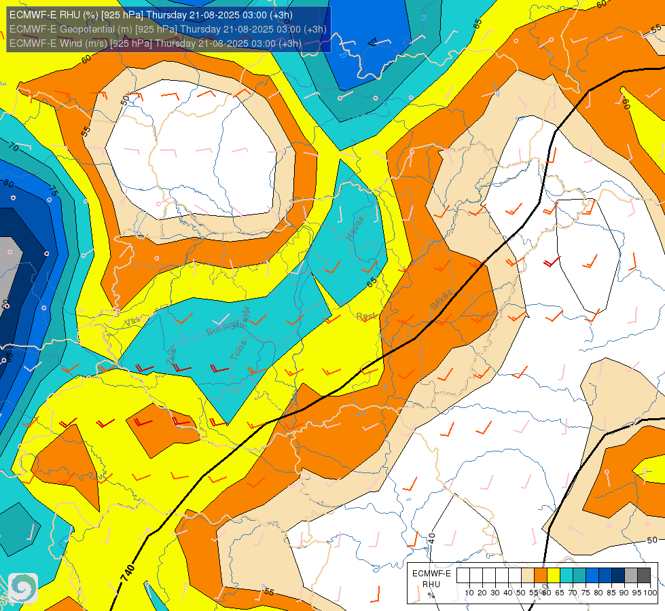Click the Békés county label
The image size is (665, 611).
point(442,299)
